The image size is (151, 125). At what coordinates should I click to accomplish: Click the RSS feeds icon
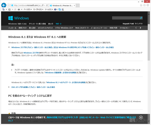click(x=10, y=10)
